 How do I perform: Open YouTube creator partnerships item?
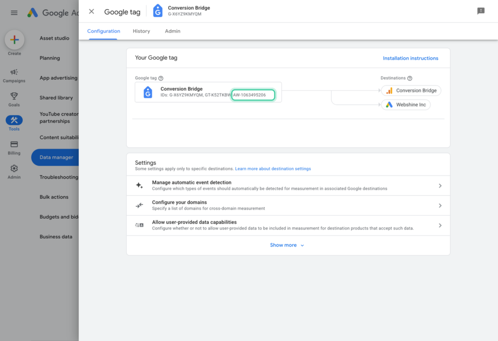click(59, 118)
